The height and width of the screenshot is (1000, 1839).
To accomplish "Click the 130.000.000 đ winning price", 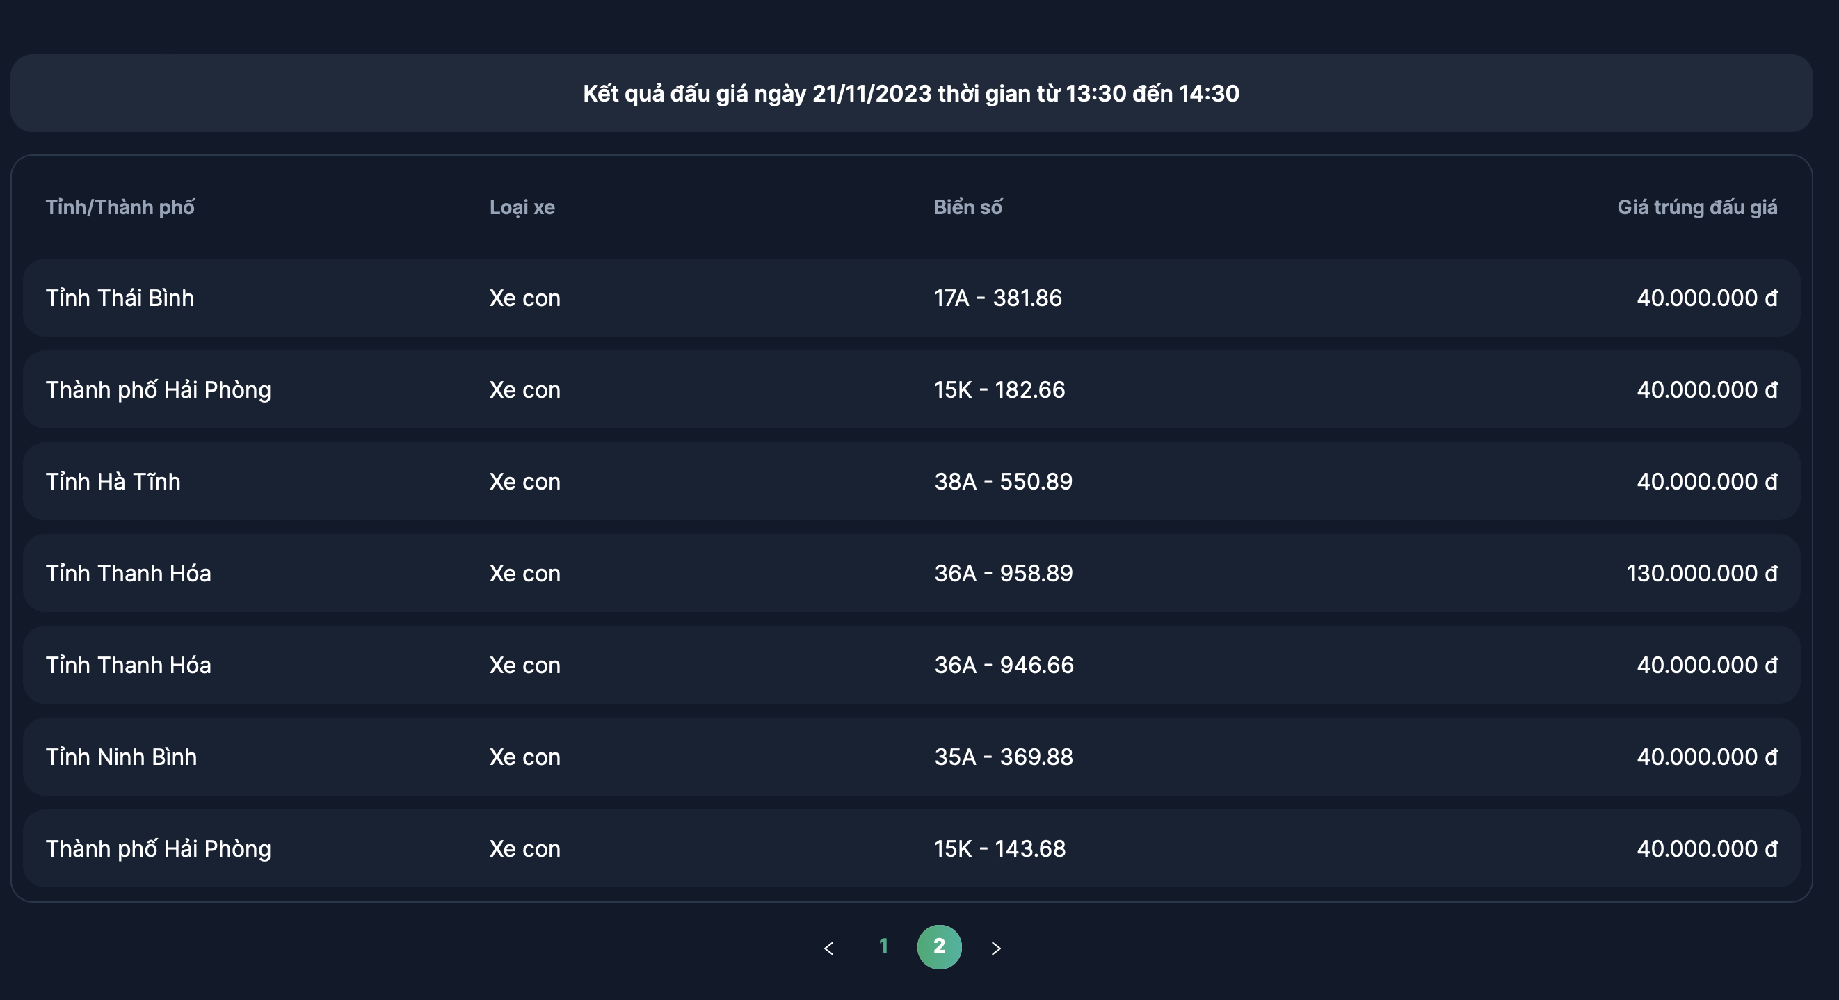I will pyautogui.click(x=1701, y=573).
